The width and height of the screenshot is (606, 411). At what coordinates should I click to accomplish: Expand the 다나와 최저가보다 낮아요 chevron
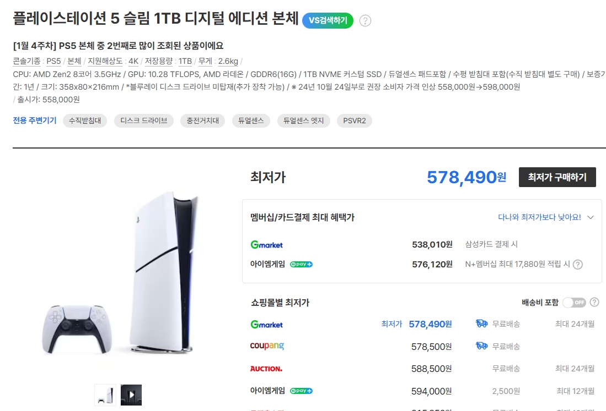point(591,217)
